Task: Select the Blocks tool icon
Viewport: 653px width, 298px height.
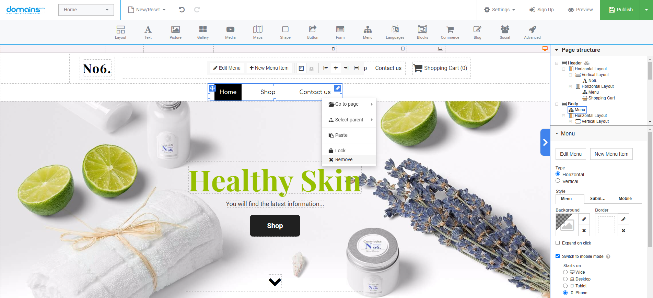Action: pyautogui.click(x=422, y=32)
